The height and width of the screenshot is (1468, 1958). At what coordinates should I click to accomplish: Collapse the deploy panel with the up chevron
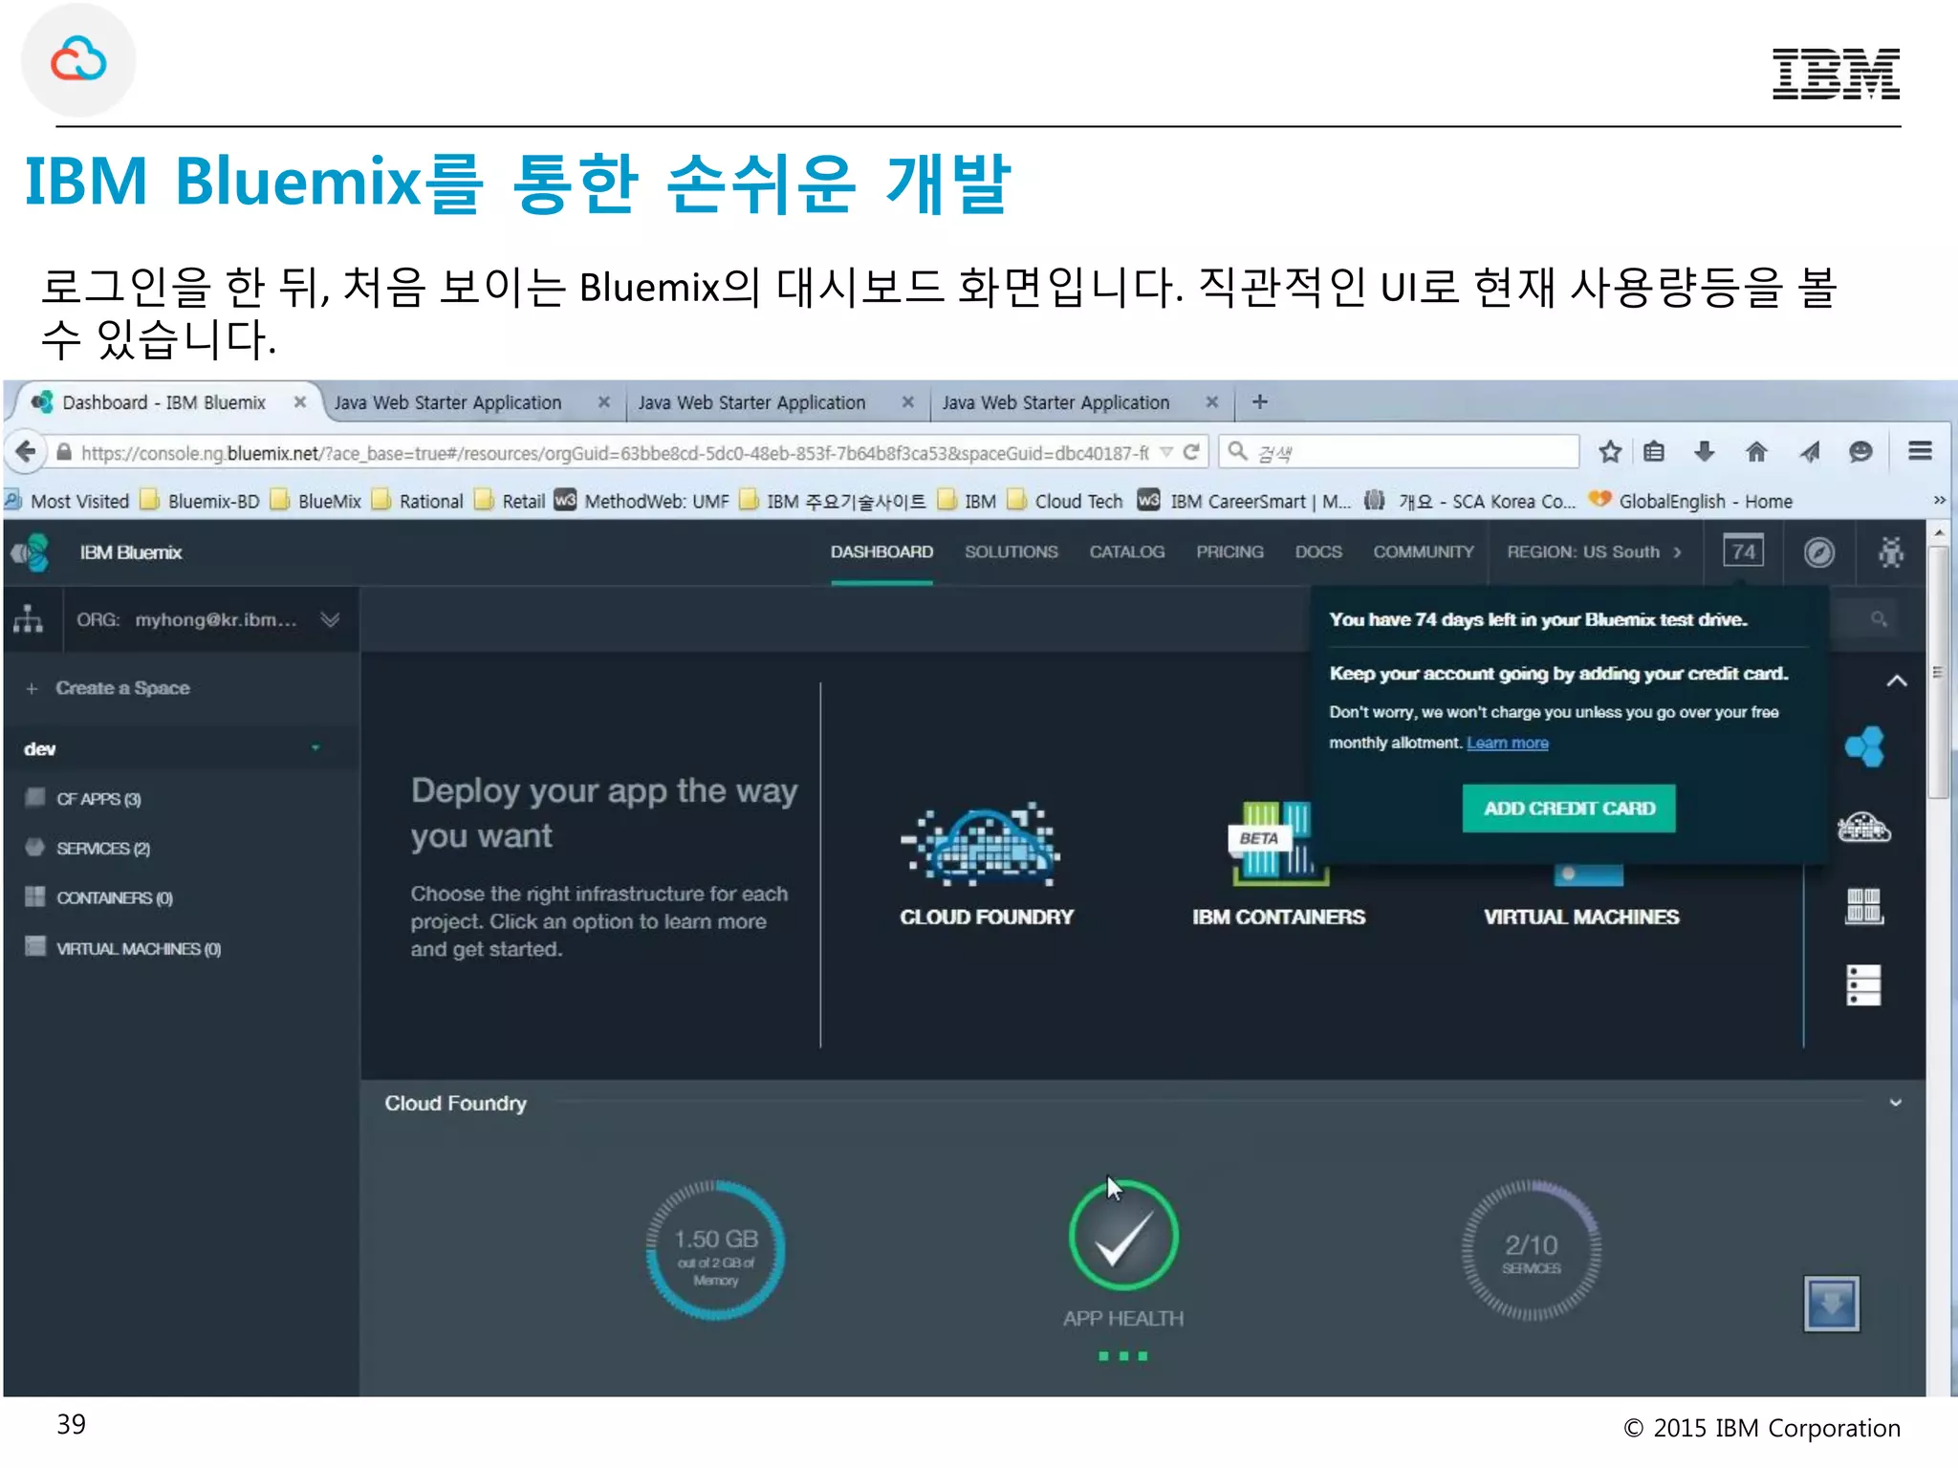1897,680
